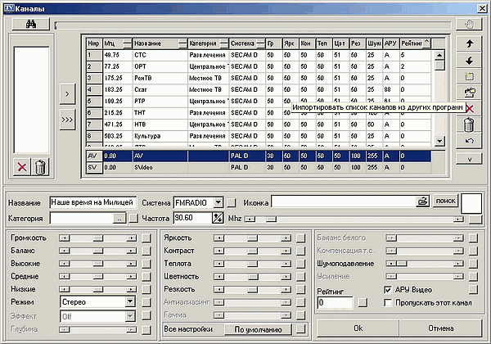This screenshot has height=344, width=491.
Task: Open the Система dropdown list
Action: 218,201
